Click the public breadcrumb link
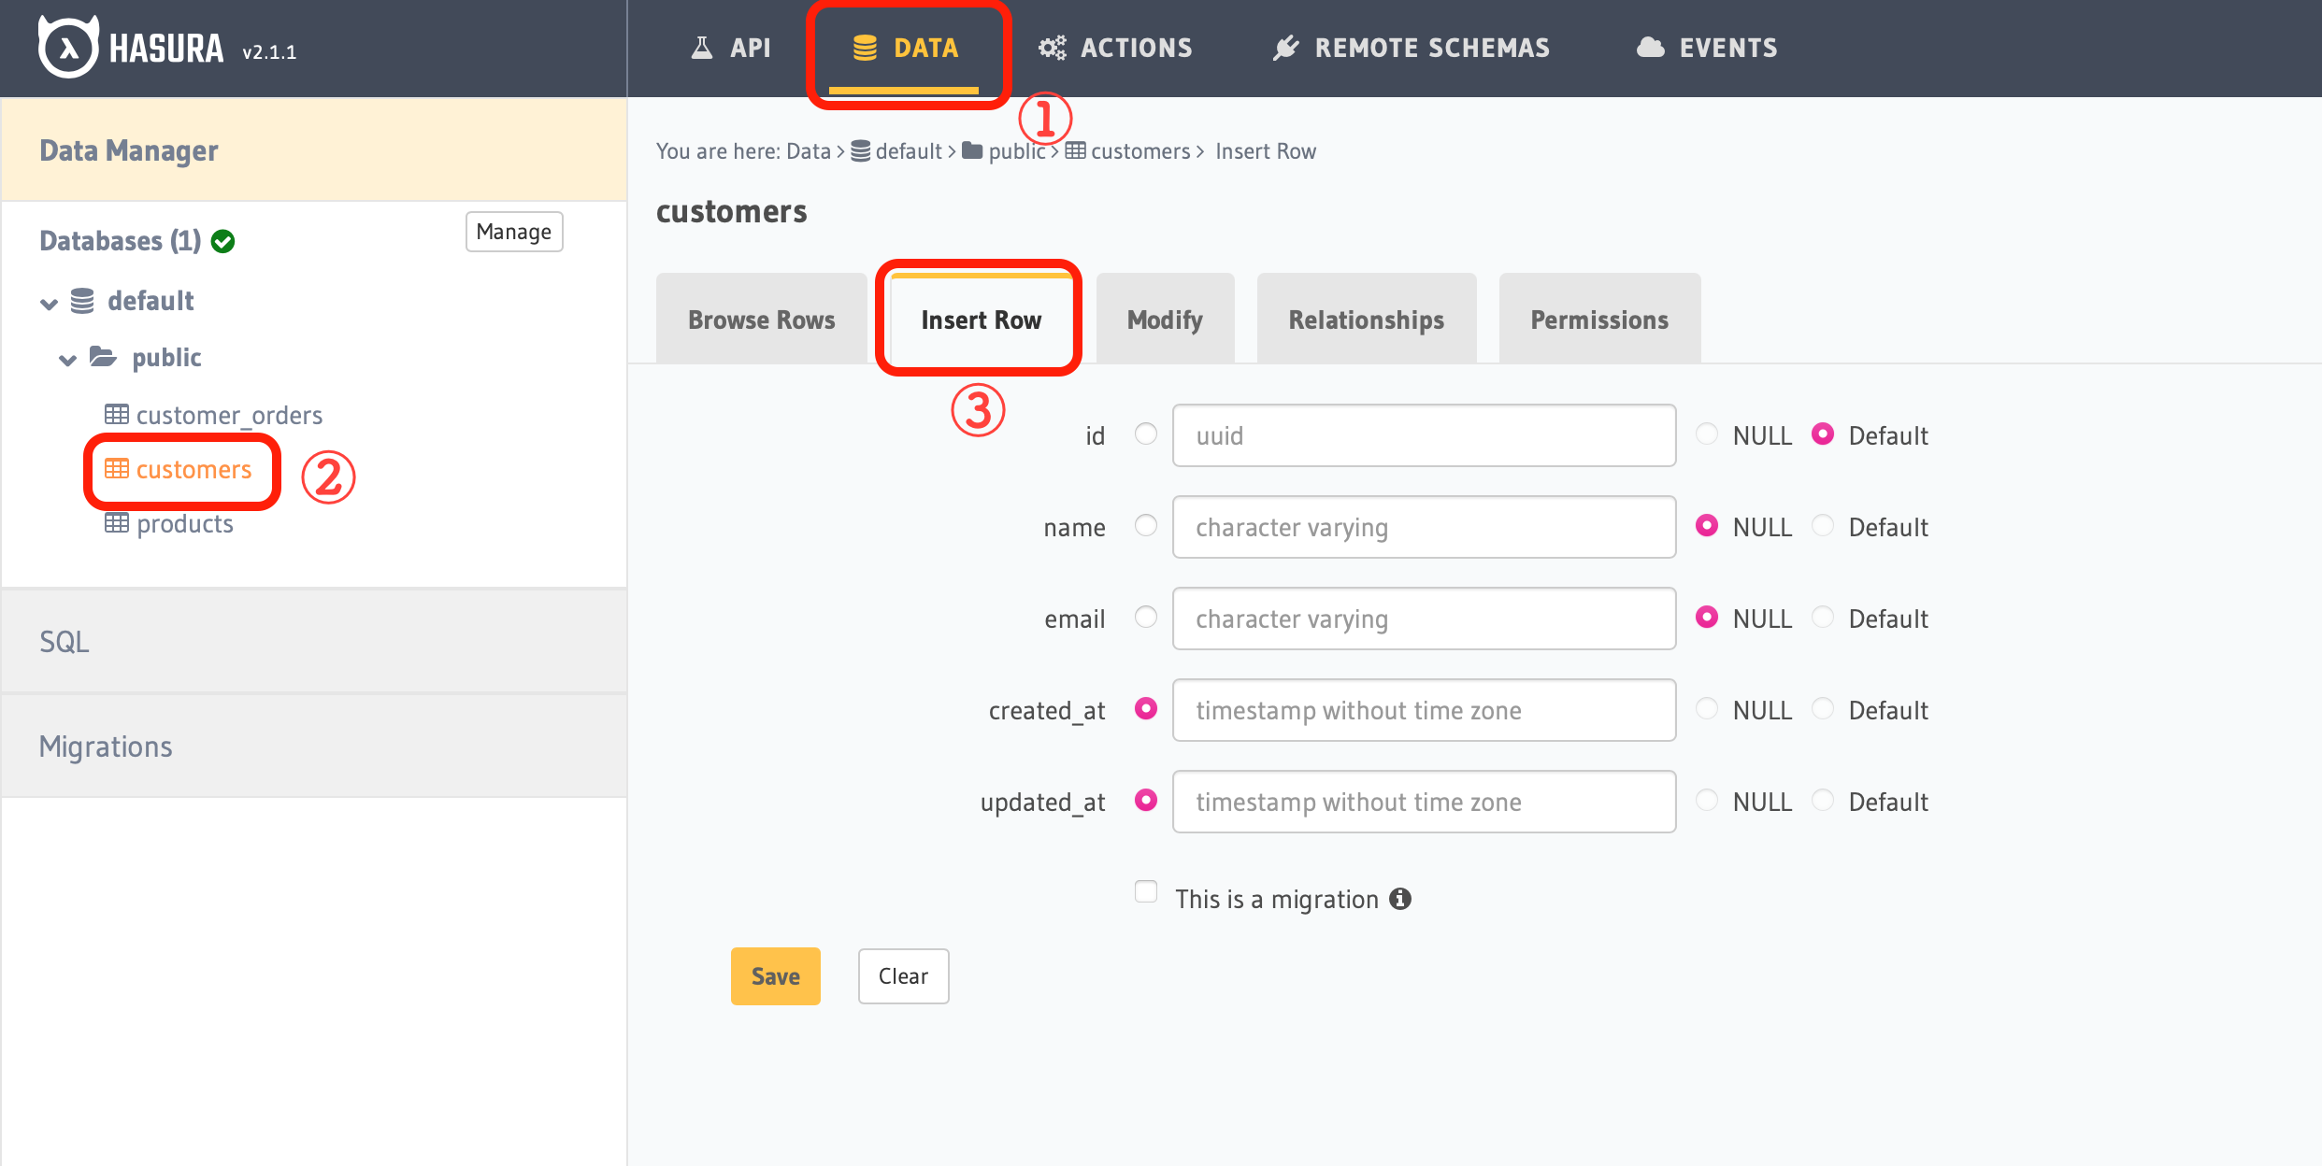Image resolution: width=2322 pixels, height=1166 pixels. coord(1015,151)
